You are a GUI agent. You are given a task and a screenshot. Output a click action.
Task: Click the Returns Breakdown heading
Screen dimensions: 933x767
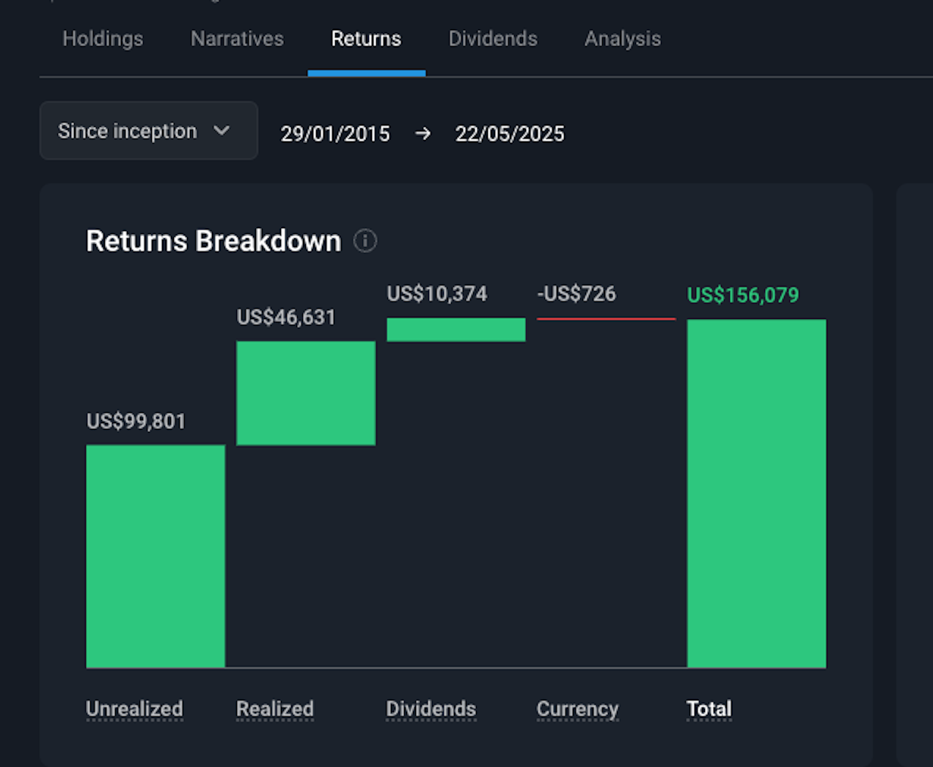(213, 241)
